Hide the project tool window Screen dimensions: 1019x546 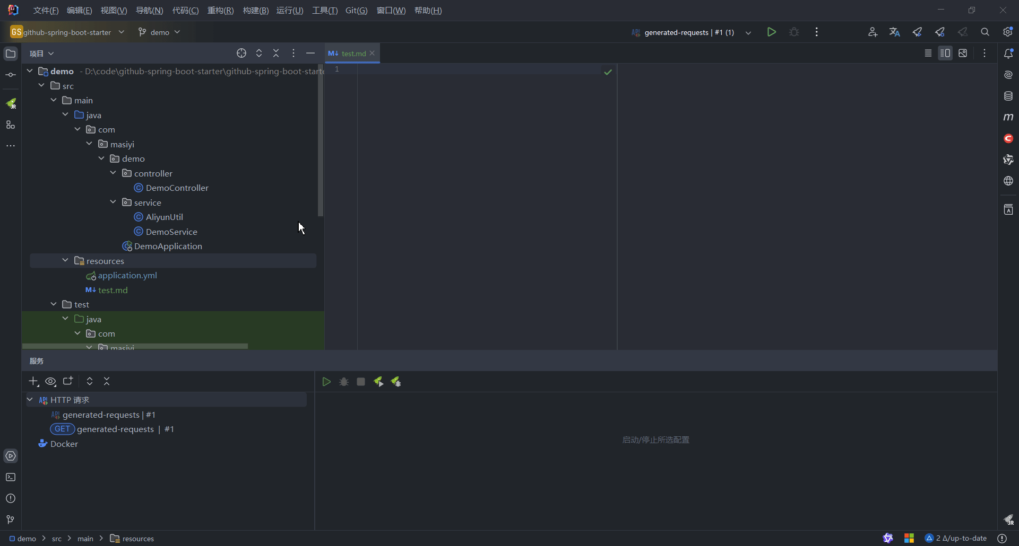[310, 53]
